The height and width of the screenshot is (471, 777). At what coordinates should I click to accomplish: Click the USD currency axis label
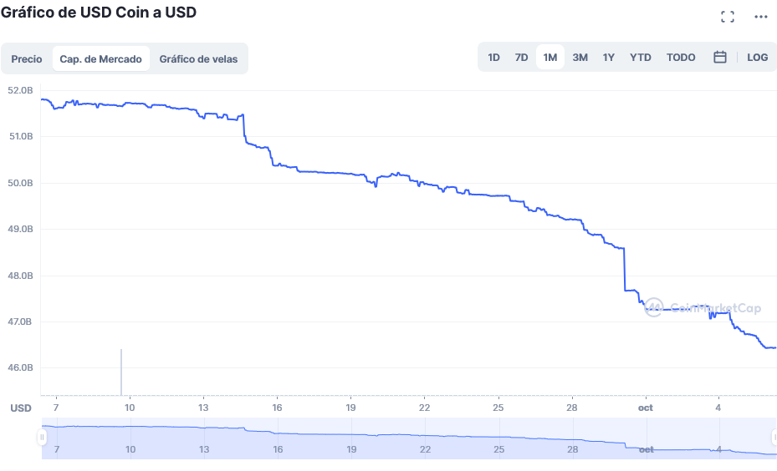(21, 408)
